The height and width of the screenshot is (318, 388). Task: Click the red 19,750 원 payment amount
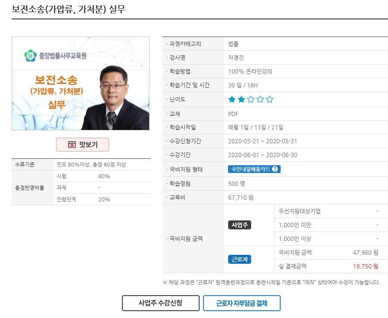tap(365, 266)
